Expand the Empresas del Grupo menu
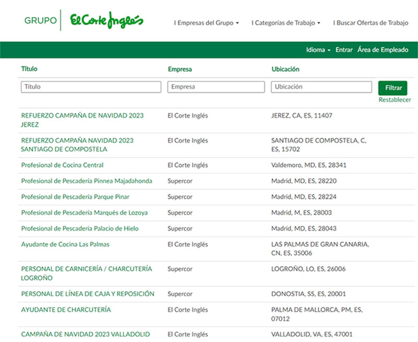This screenshot has width=418, height=342. coord(206,23)
